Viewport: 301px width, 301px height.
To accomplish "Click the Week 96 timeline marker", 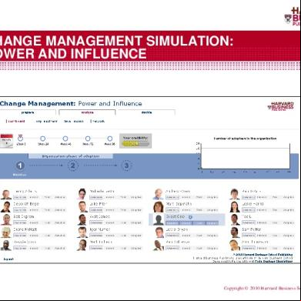I will pyautogui.click(x=110, y=139).
